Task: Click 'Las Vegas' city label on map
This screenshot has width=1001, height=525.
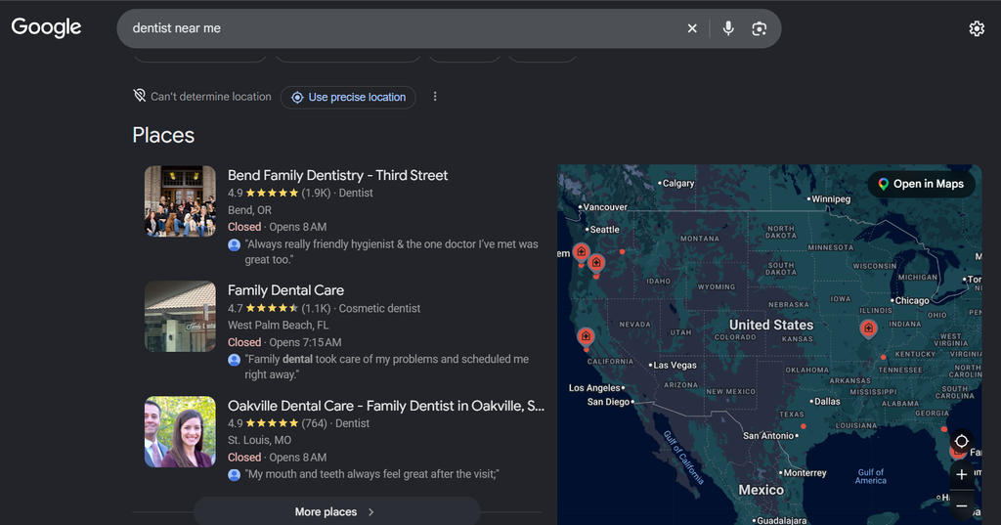Action: pos(675,366)
